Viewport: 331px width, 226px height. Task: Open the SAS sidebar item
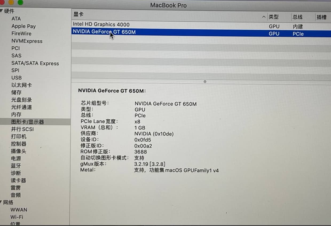point(16,56)
